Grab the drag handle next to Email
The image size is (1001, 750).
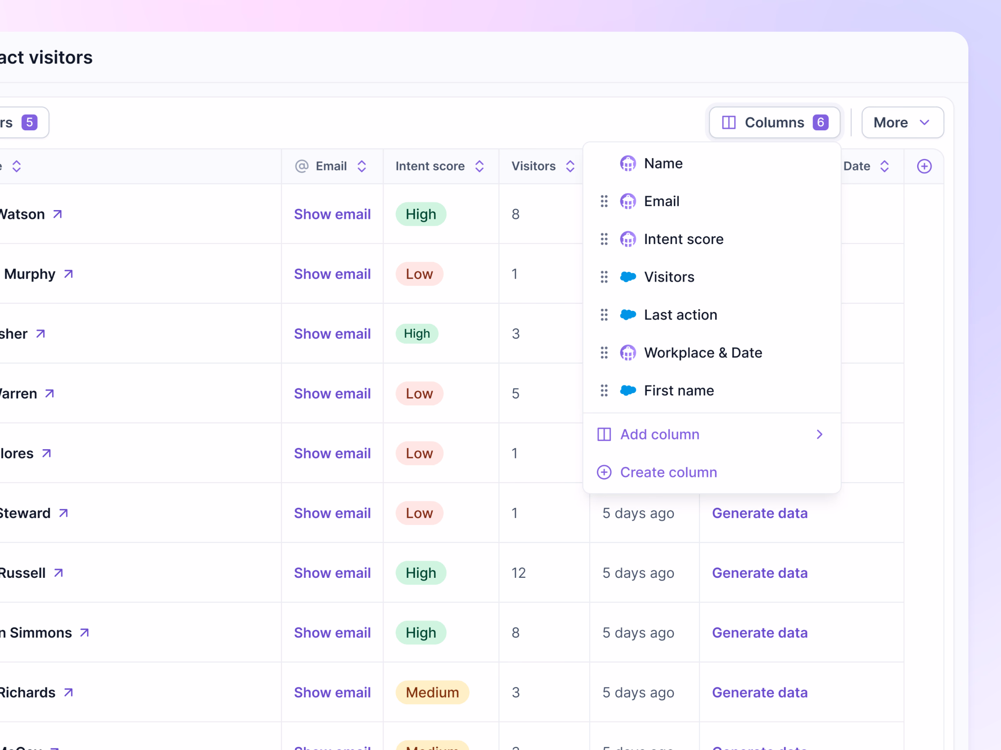(x=604, y=201)
